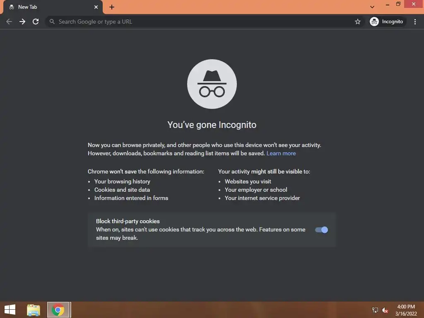Open the network tray icon
Viewport: 424px width, 318px height.
375,310
